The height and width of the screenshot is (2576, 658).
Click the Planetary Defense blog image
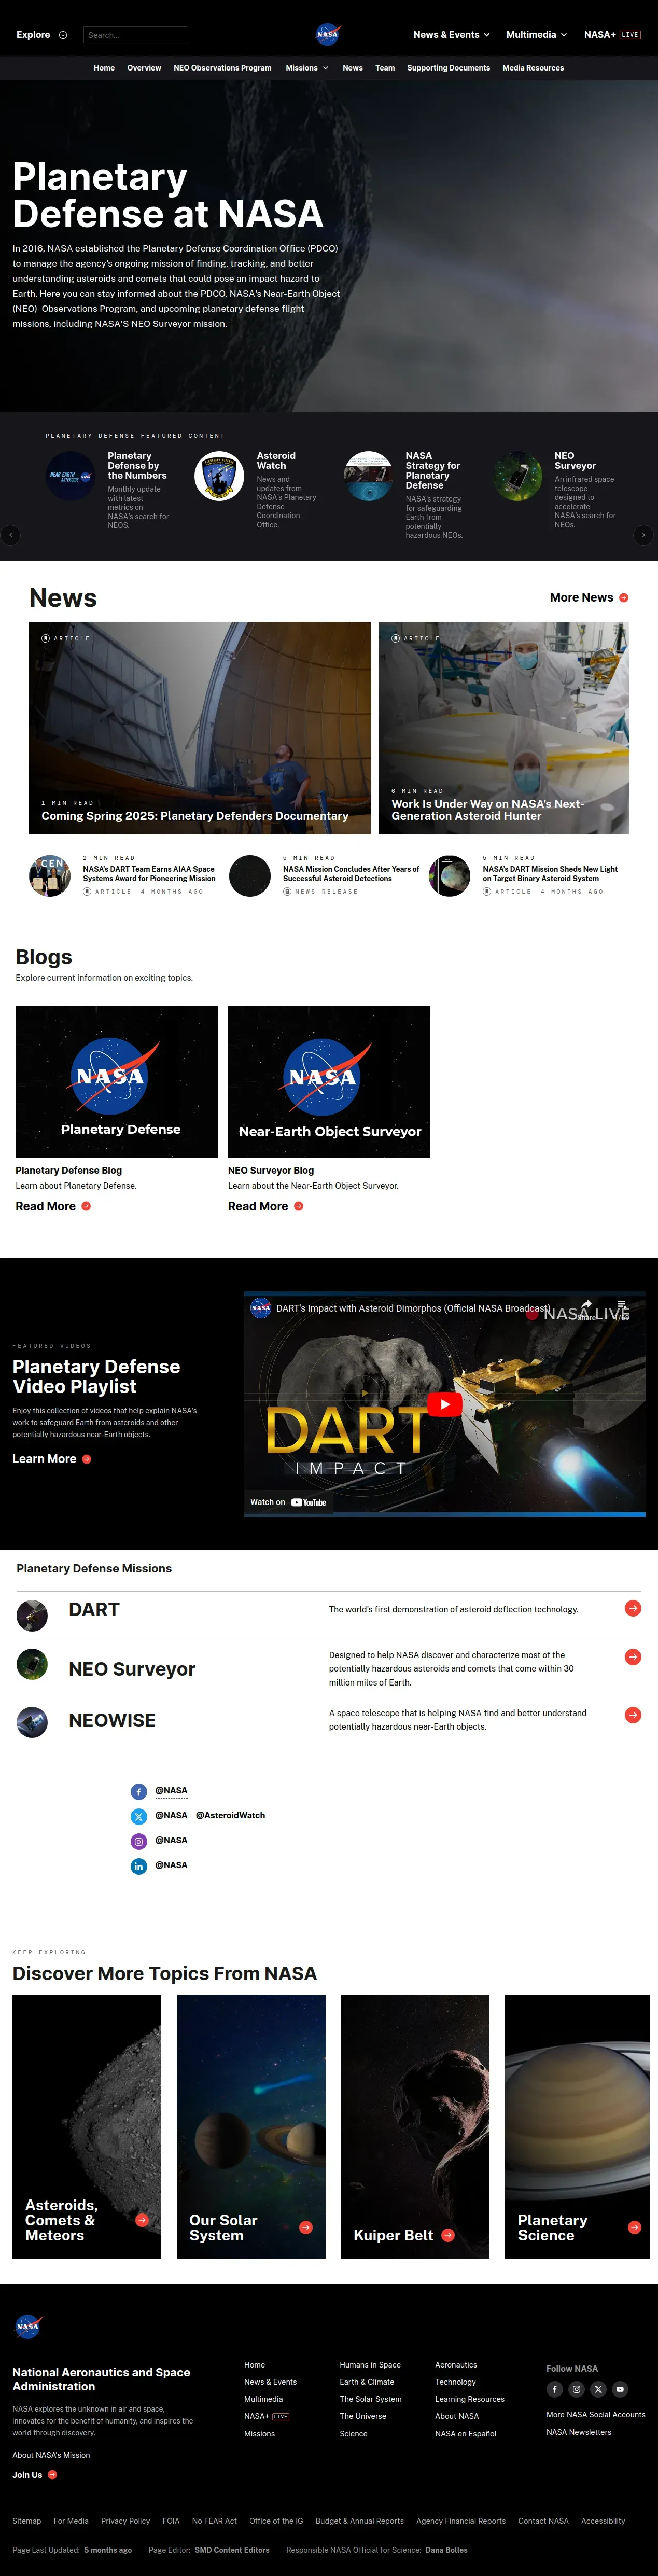116,1081
